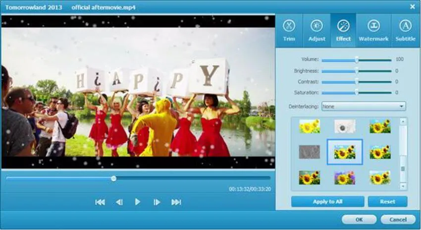Confirm with the OK button
The image size is (421, 230).
point(359,220)
